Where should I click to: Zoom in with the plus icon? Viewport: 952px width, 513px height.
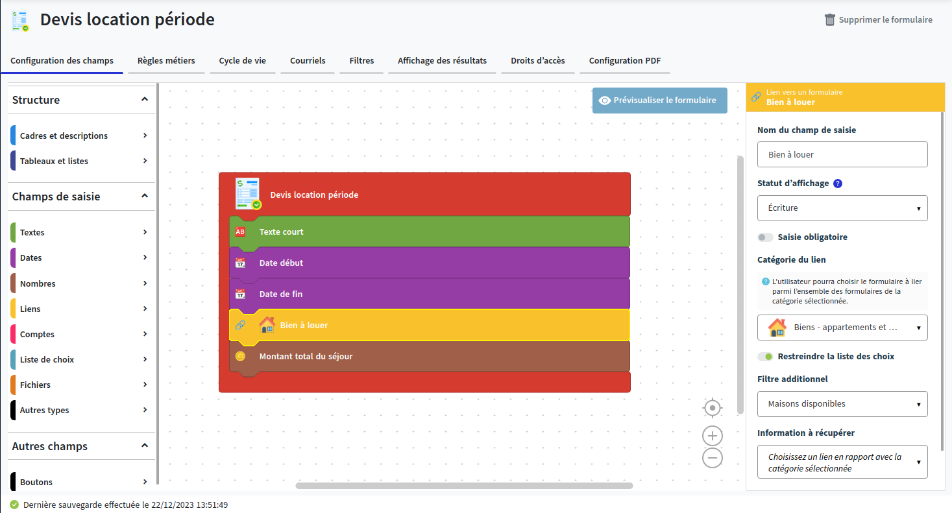pyautogui.click(x=713, y=436)
